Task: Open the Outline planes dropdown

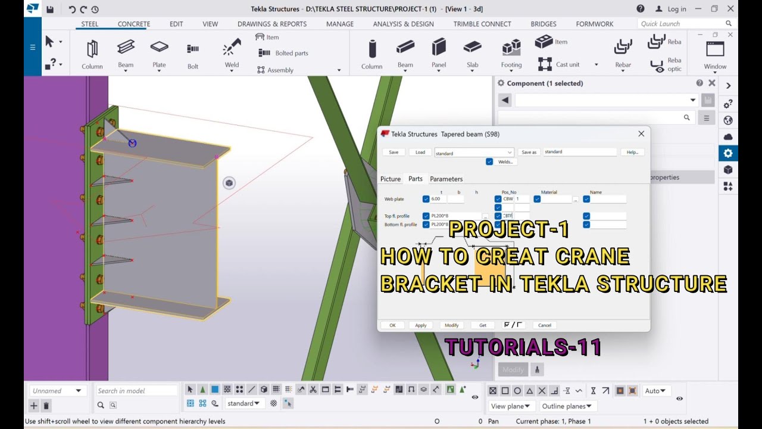Action: pyautogui.click(x=567, y=406)
